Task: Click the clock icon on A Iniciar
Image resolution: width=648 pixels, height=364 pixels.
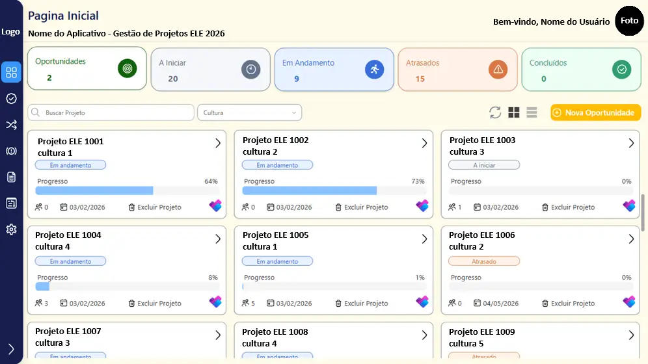Action: [x=251, y=70]
